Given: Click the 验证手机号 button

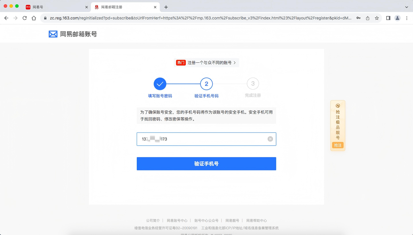Looking at the screenshot, I should (206, 164).
